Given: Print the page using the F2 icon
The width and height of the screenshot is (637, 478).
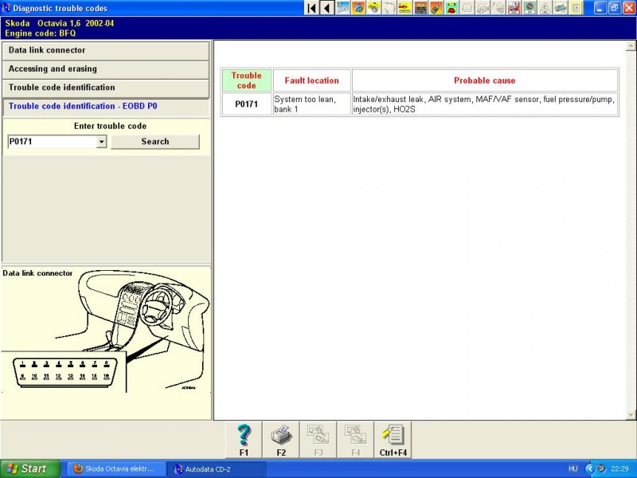Looking at the screenshot, I should (x=281, y=440).
